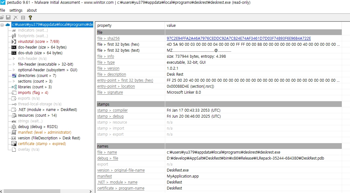Click the pestudio app icon in title bar

(x=3, y=3)
